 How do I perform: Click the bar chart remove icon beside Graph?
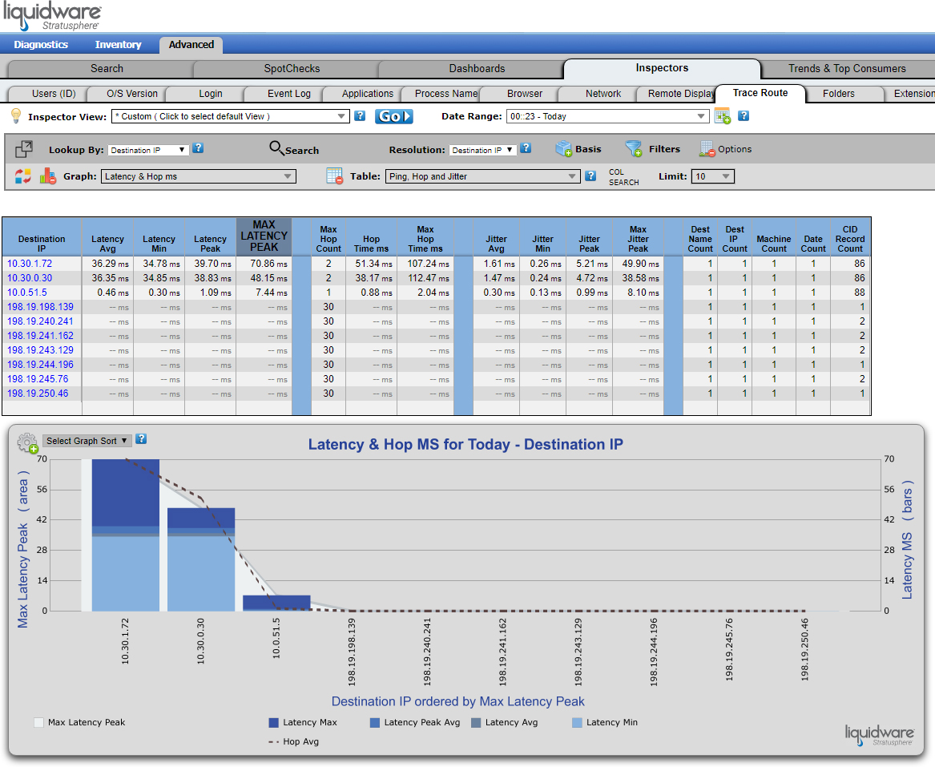click(48, 176)
